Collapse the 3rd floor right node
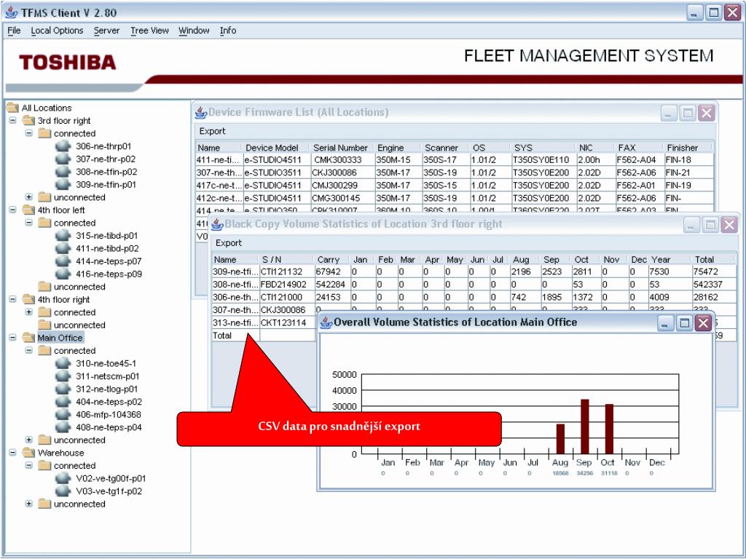Screen dimensions: 746x559 pos(13,121)
